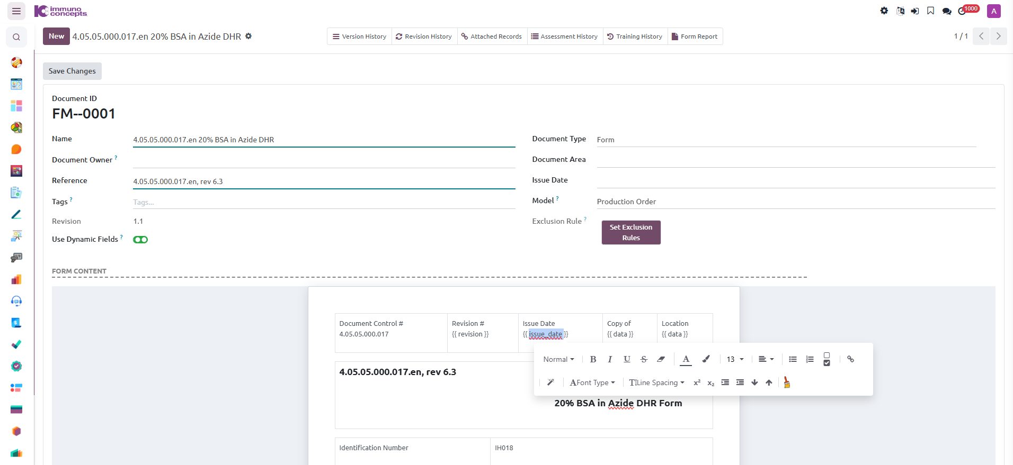Open the Normal paragraph style dropdown
Image resolution: width=1013 pixels, height=465 pixels.
[558, 359]
